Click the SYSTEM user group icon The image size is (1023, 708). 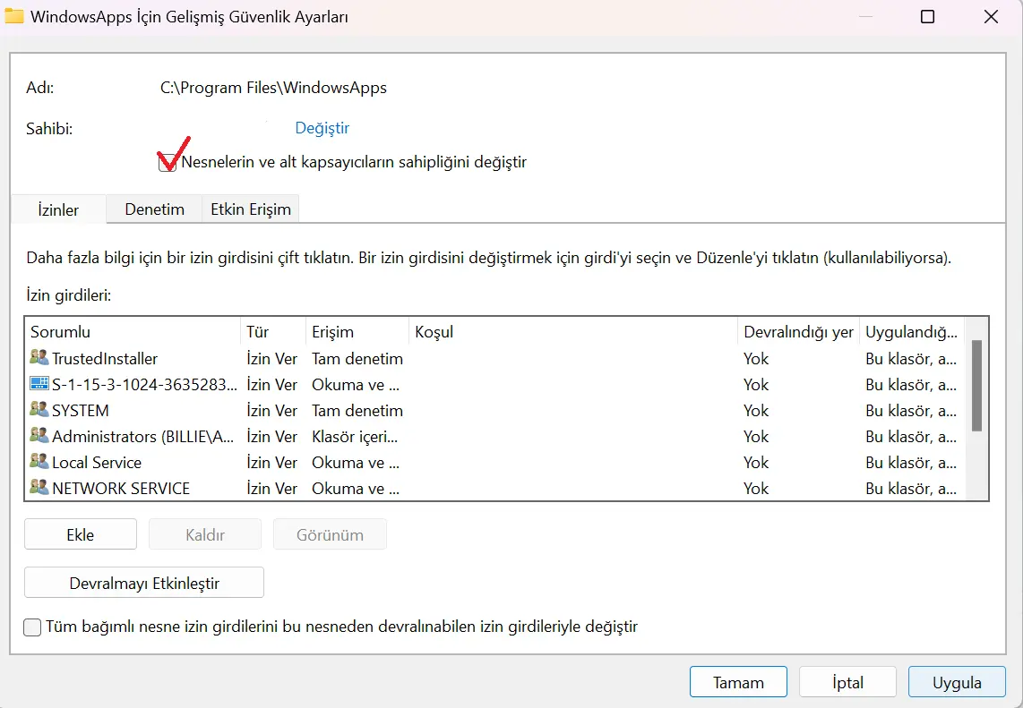coord(39,409)
